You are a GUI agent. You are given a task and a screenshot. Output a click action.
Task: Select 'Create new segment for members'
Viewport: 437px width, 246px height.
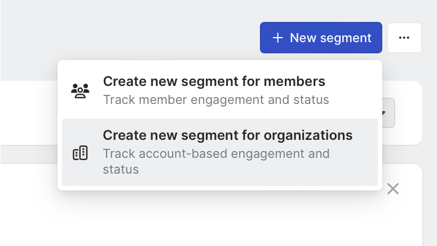[214, 82]
